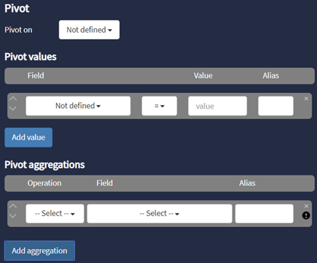The height and width of the screenshot is (263, 317).
Task: Open the equals operator dropdown
Action: click(159, 106)
